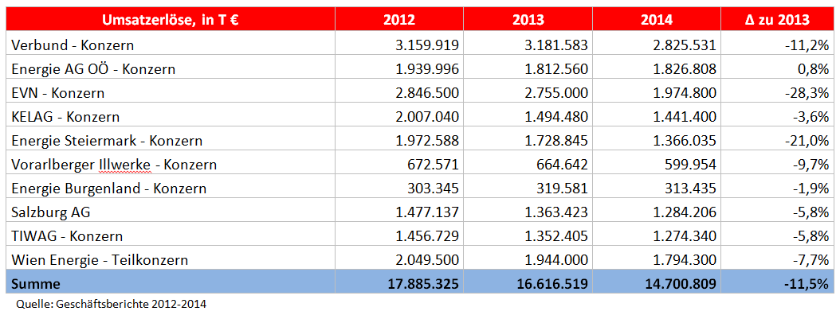Select the Summe row label
This screenshot has width=840, height=315.
point(36,283)
